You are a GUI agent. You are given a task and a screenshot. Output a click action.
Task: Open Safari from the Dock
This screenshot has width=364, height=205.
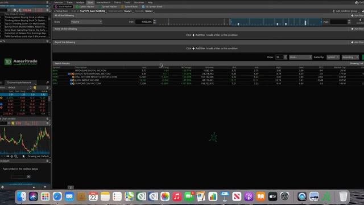57,196
